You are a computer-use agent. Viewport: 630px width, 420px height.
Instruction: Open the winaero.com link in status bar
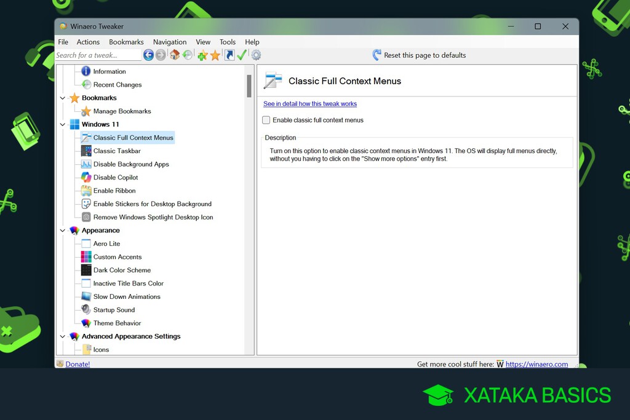click(536, 364)
